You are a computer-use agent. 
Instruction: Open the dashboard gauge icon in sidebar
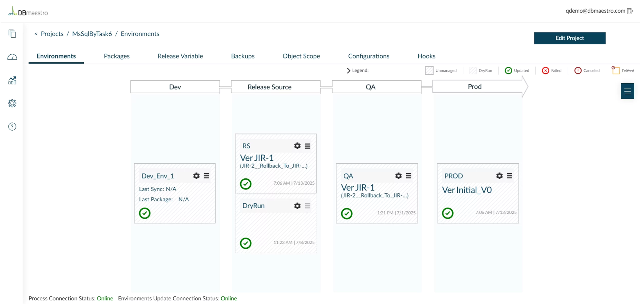coord(12,57)
